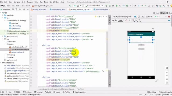Viewport: 172px width, 96px height.
Task: Open the Refactor menu
Action: click(30, 2)
